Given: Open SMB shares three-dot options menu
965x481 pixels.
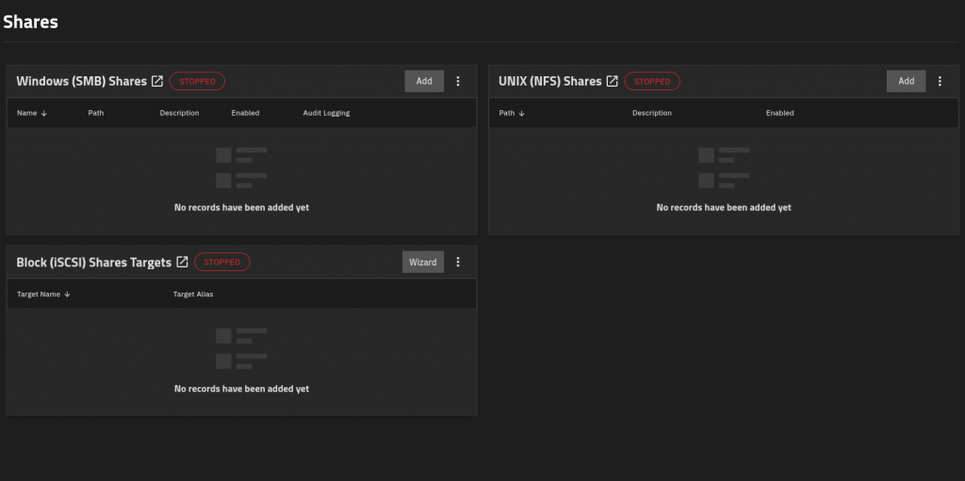Looking at the screenshot, I should coord(458,81).
